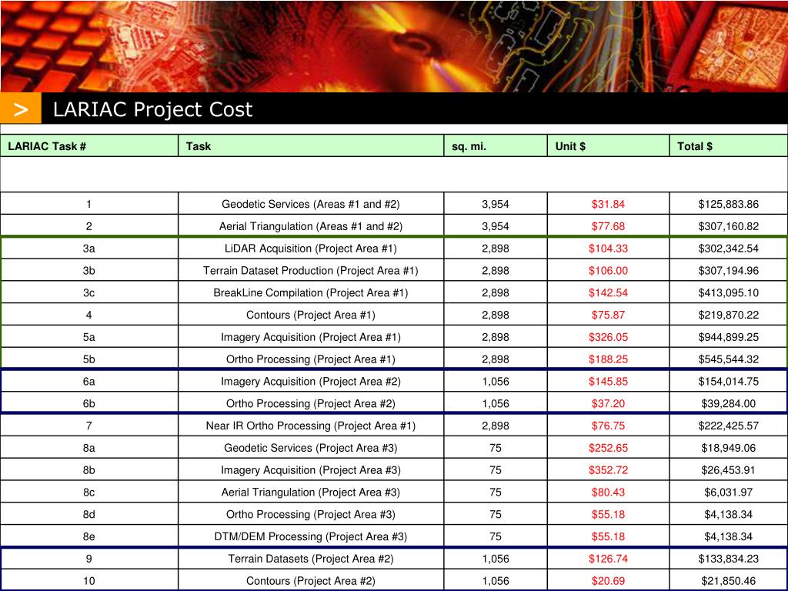
Task: Click total $307,160.82
Action: tap(728, 226)
